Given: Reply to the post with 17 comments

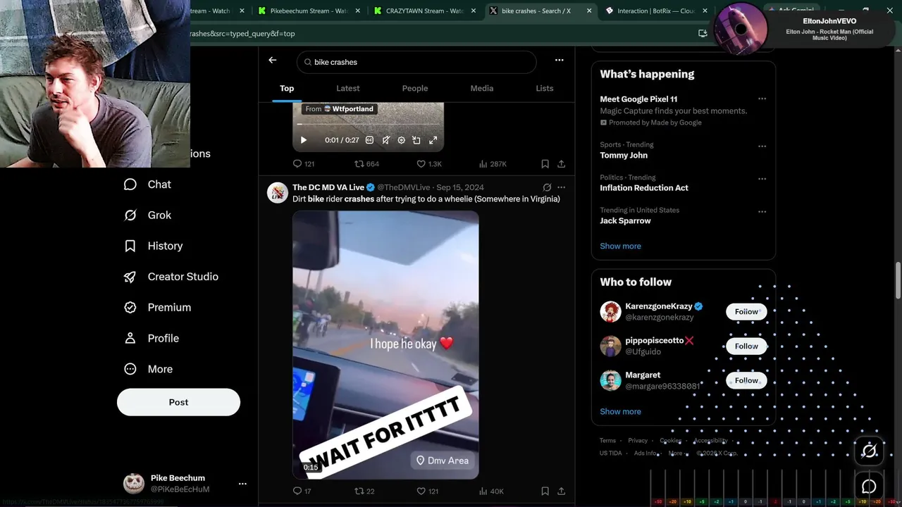Looking at the screenshot, I should tap(302, 491).
